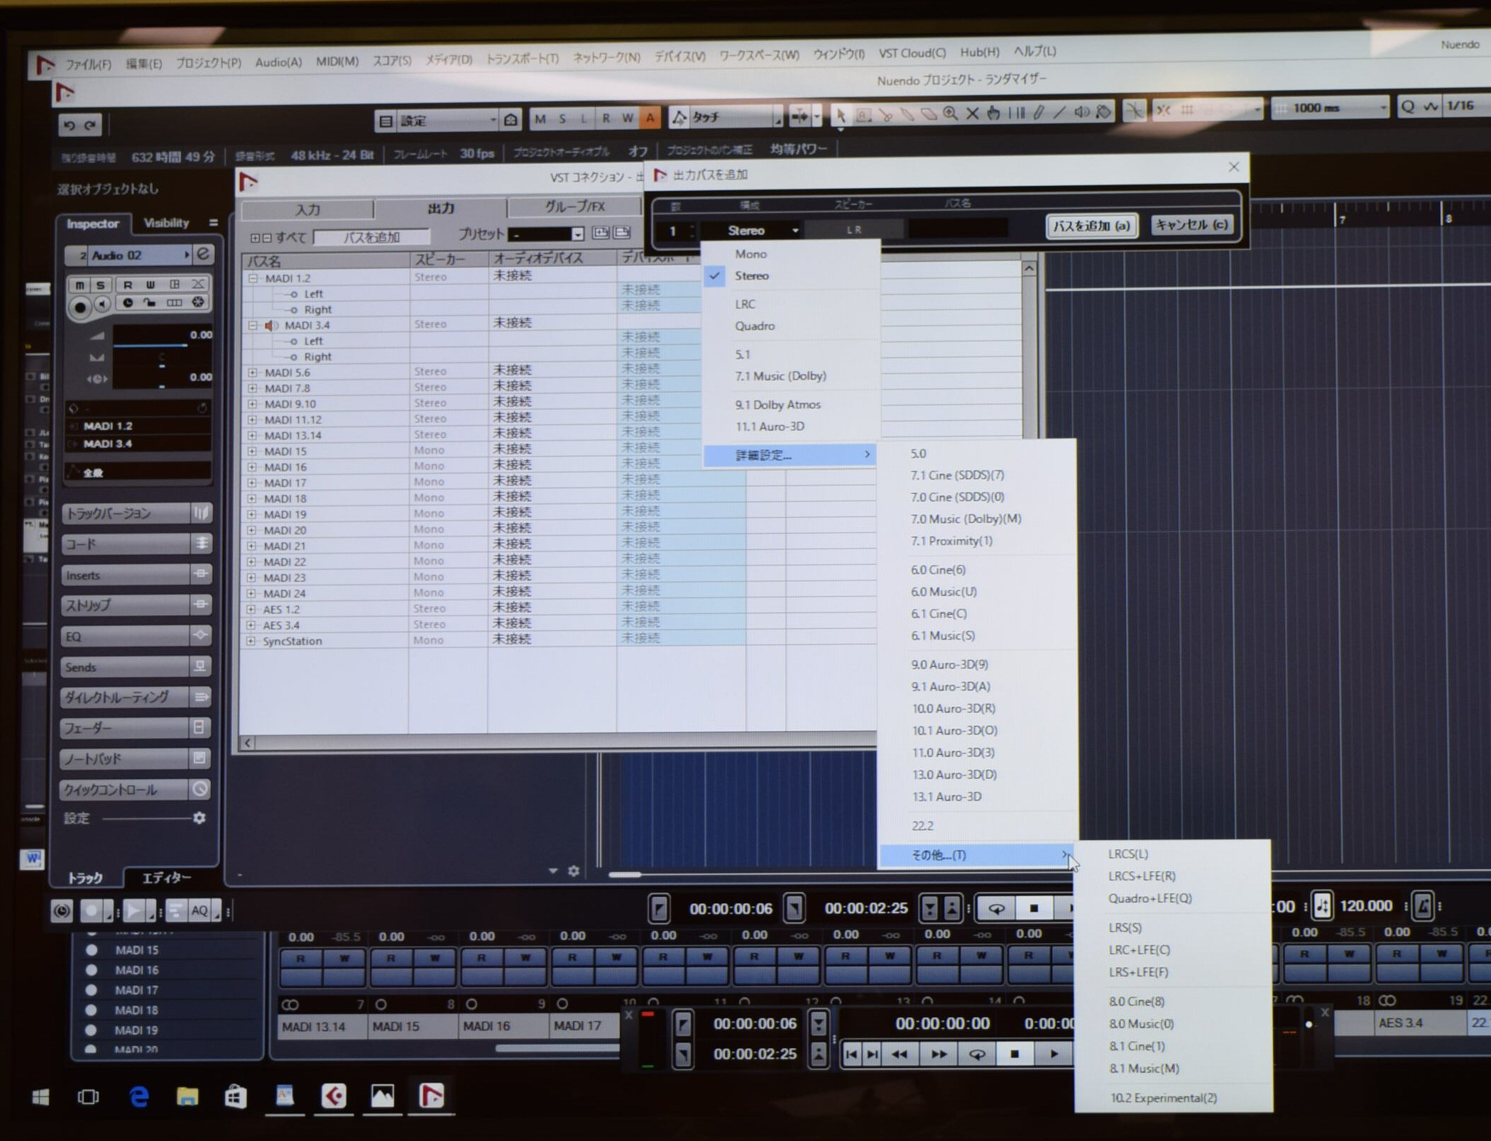Enable Record on Audio 02 track
The image size is (1491, 1141).
pos(80,307)
